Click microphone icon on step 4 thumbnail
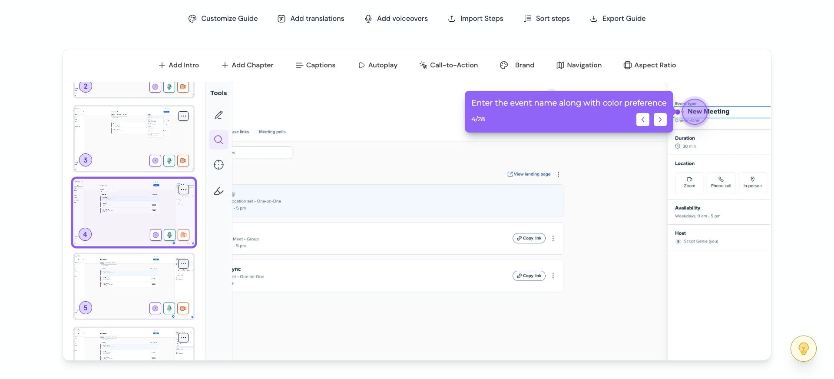 click(x=169, y=235)
